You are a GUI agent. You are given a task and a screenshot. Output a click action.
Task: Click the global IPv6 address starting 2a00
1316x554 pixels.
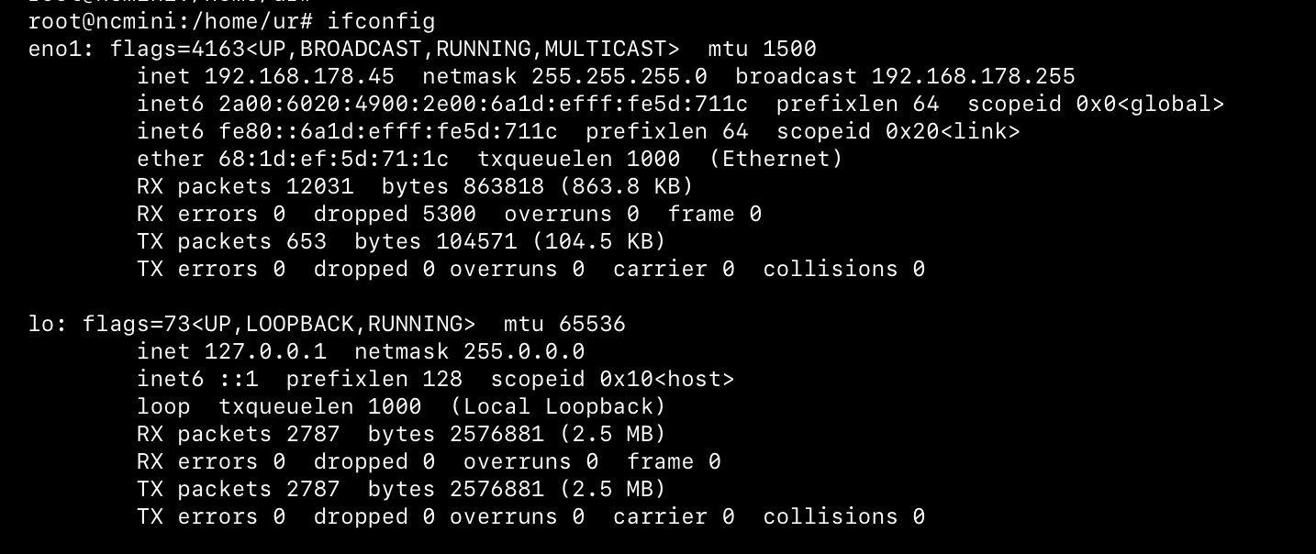pyautogui.click(x=483, y=104)
